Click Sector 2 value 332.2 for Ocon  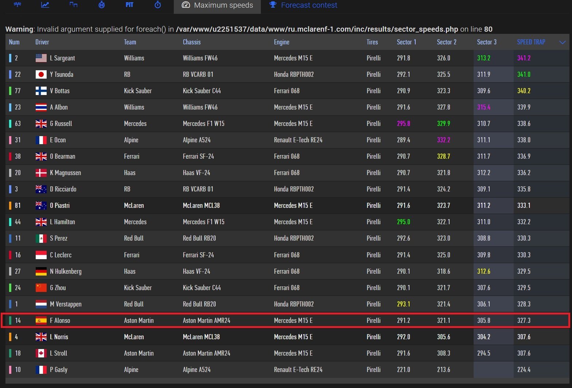(443, 140)
